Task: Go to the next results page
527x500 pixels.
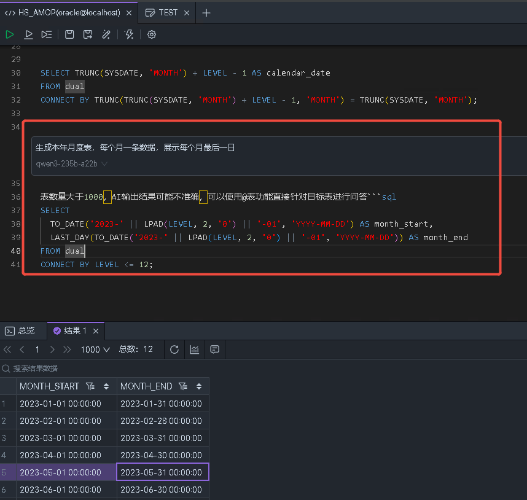Action: (52, 350)
